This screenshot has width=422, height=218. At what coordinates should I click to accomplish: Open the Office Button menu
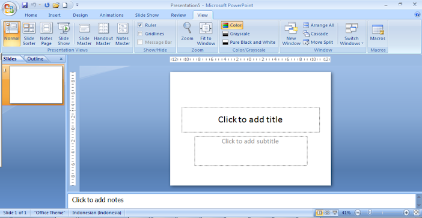[9, 8]
